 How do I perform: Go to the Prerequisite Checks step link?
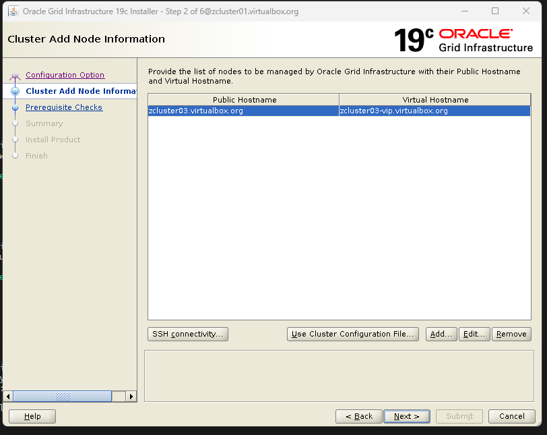coord(64,107)
